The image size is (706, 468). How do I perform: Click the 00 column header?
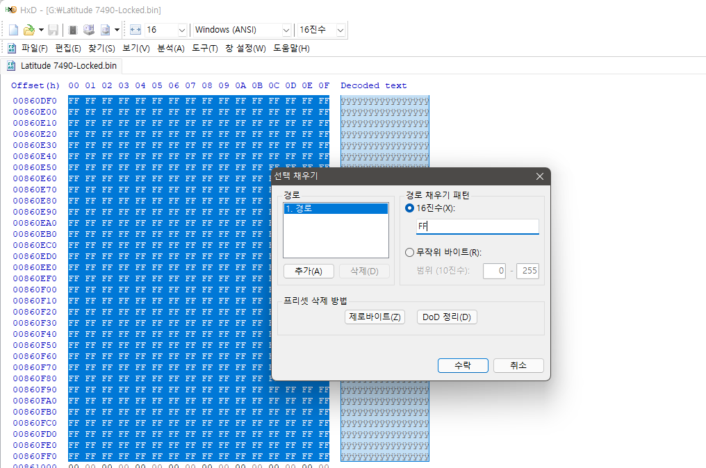[74, 85]
